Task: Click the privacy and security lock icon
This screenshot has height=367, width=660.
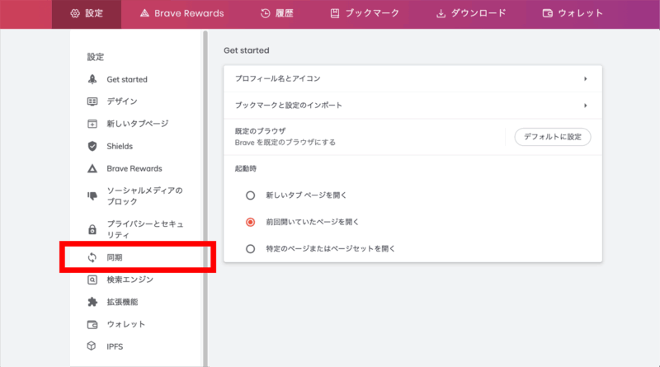Action: (x=92, y=228)
